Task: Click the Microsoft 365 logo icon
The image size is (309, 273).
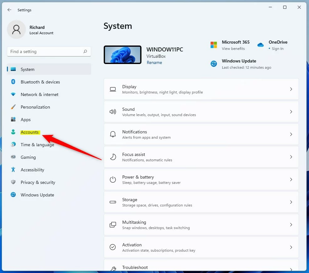Action: [x=214, y=45]
